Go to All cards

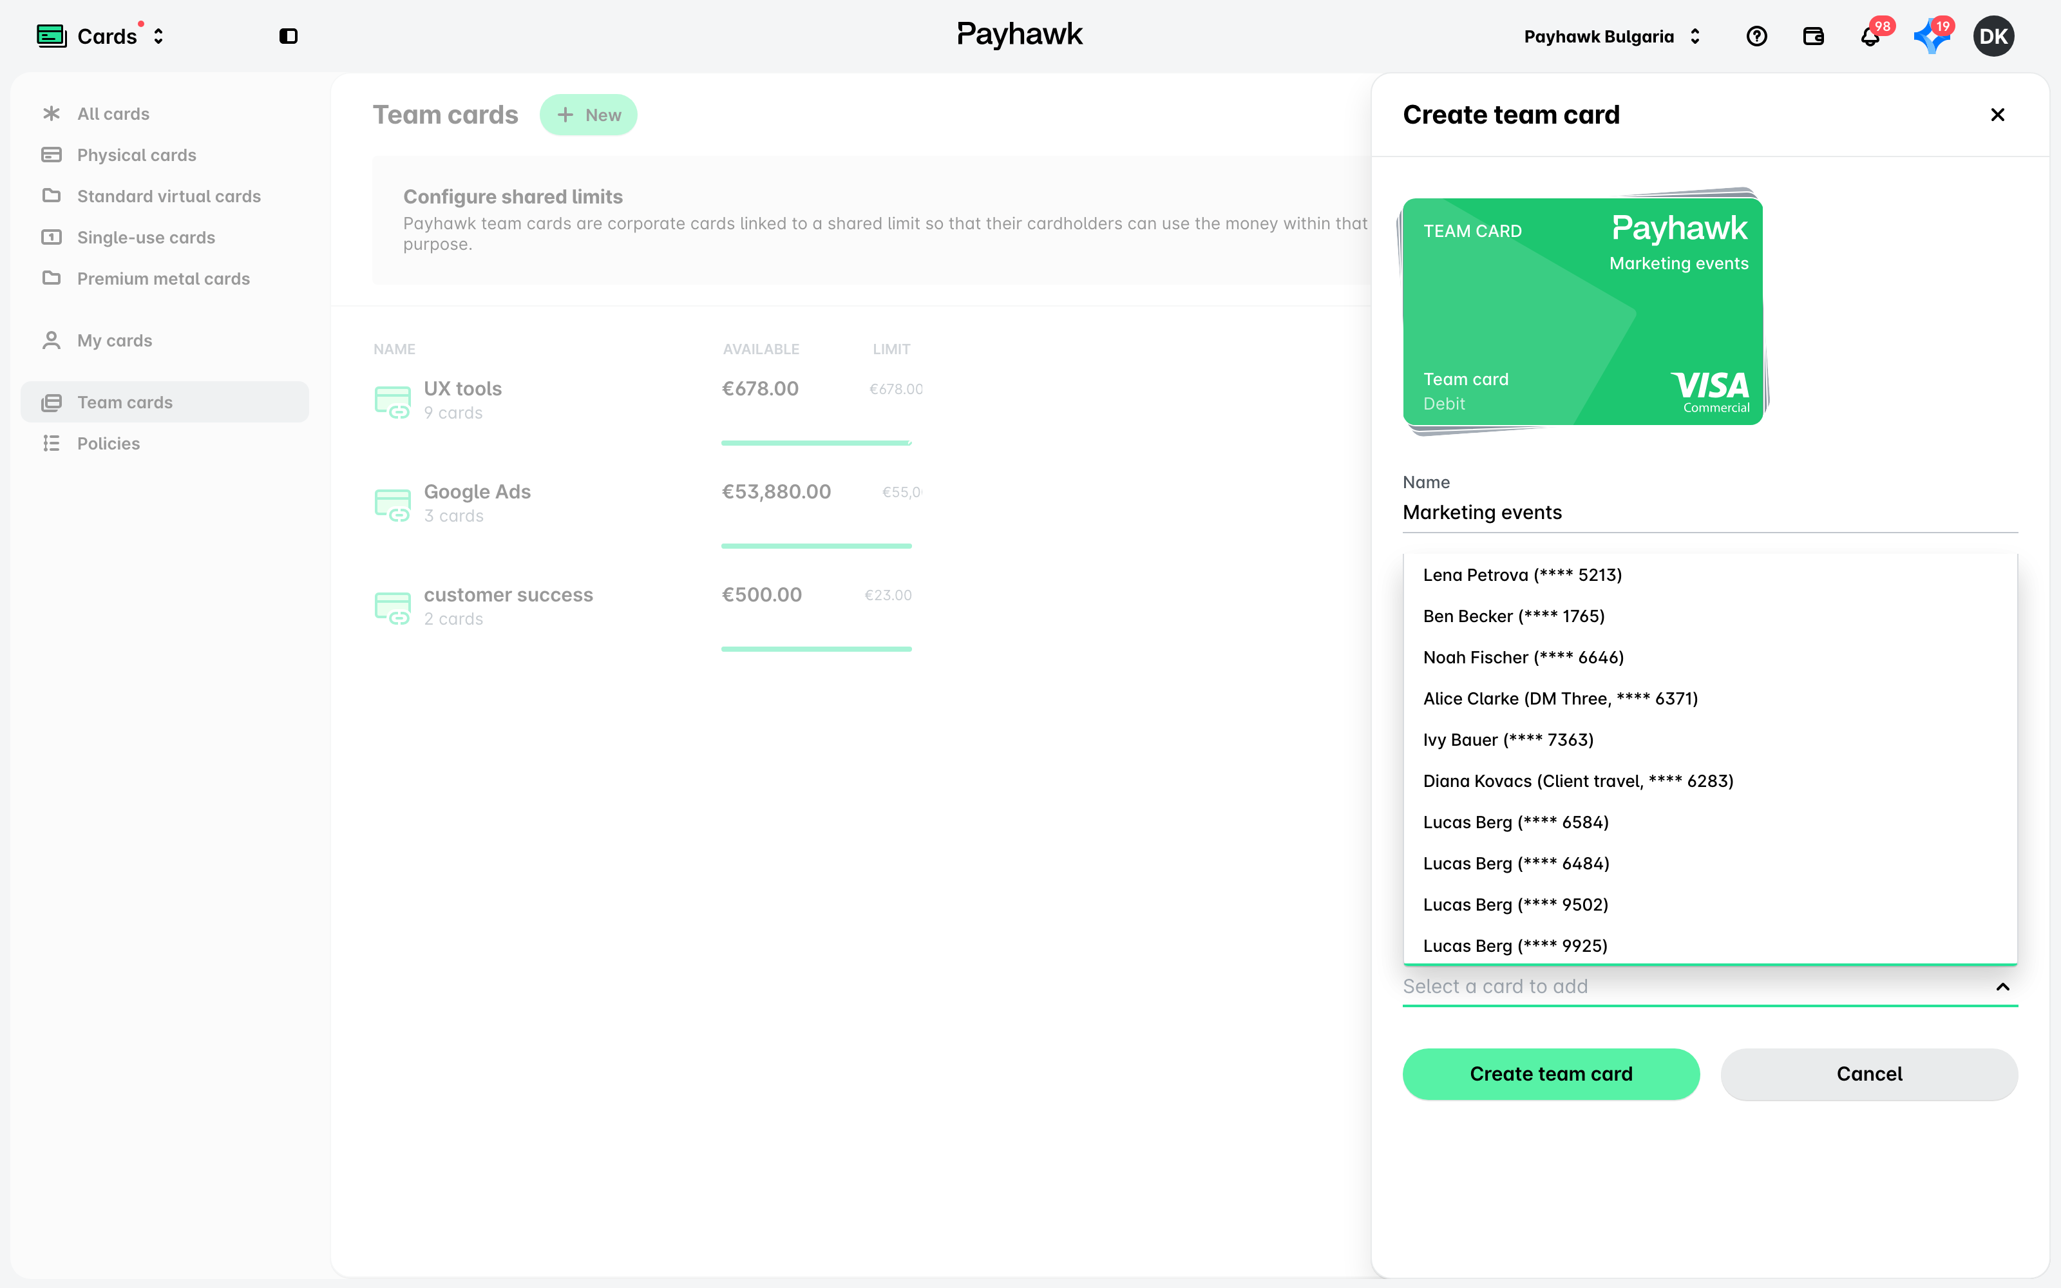pos(164,113)
